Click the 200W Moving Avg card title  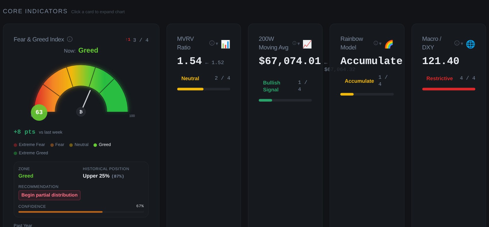click(x=274, y=43)
